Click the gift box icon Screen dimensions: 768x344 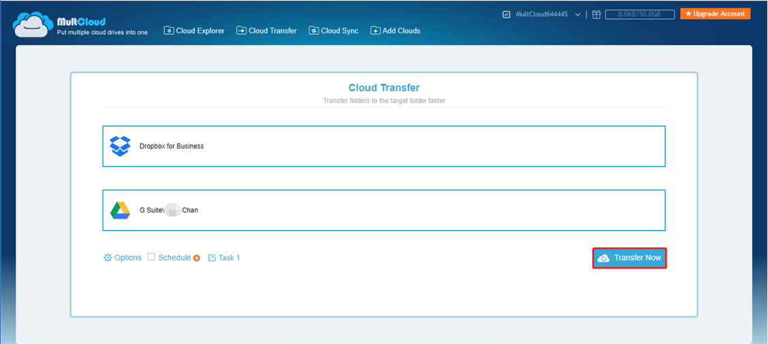coord(596,15)
